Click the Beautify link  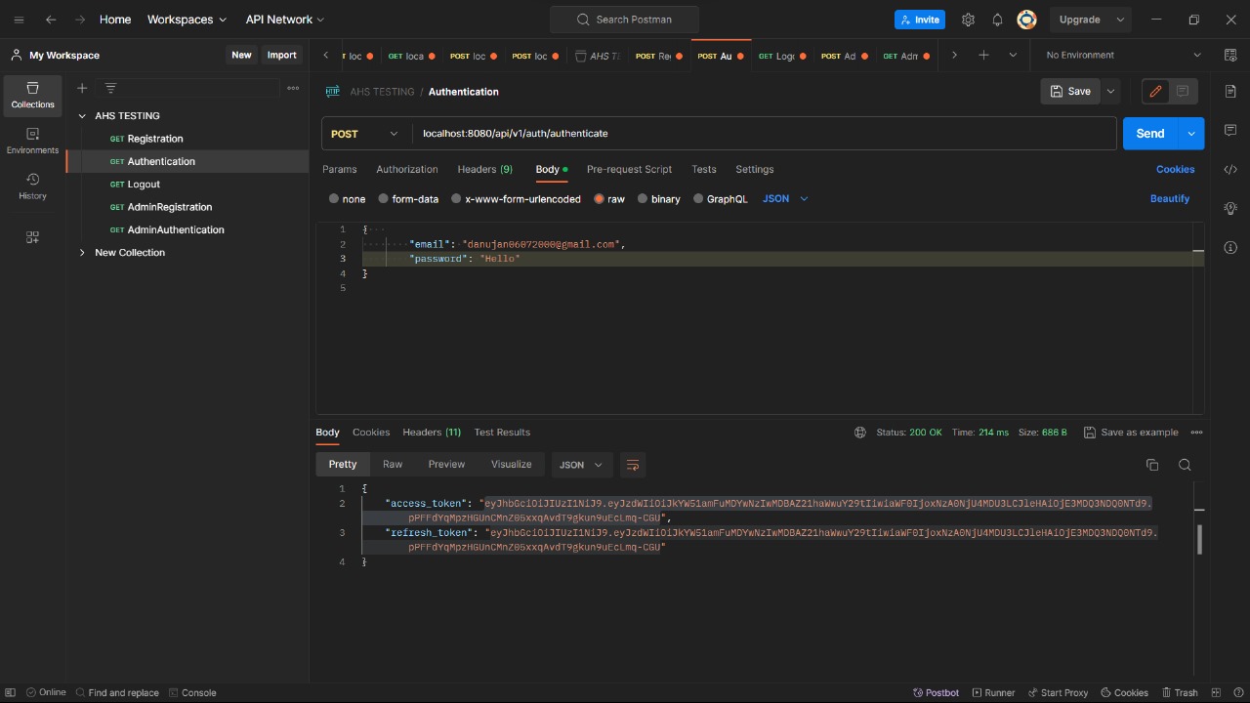[1170, 199]
